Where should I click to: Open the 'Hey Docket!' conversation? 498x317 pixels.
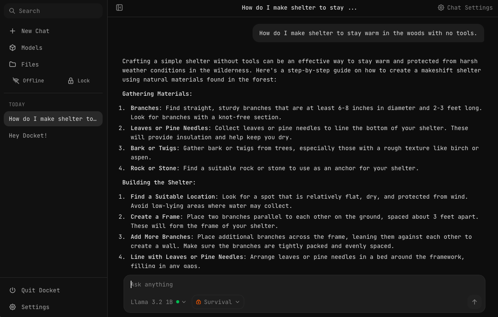click(x=28, y=135)
